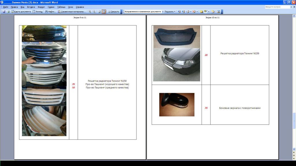Screen dimensions: 296x166
Task: Click the next change icon in reviewing toolbar
Action: coord(184,12)
